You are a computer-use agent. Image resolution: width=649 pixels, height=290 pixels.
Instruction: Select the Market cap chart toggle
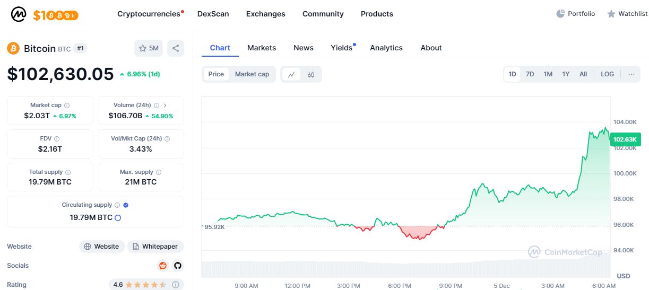coord(252,74)
